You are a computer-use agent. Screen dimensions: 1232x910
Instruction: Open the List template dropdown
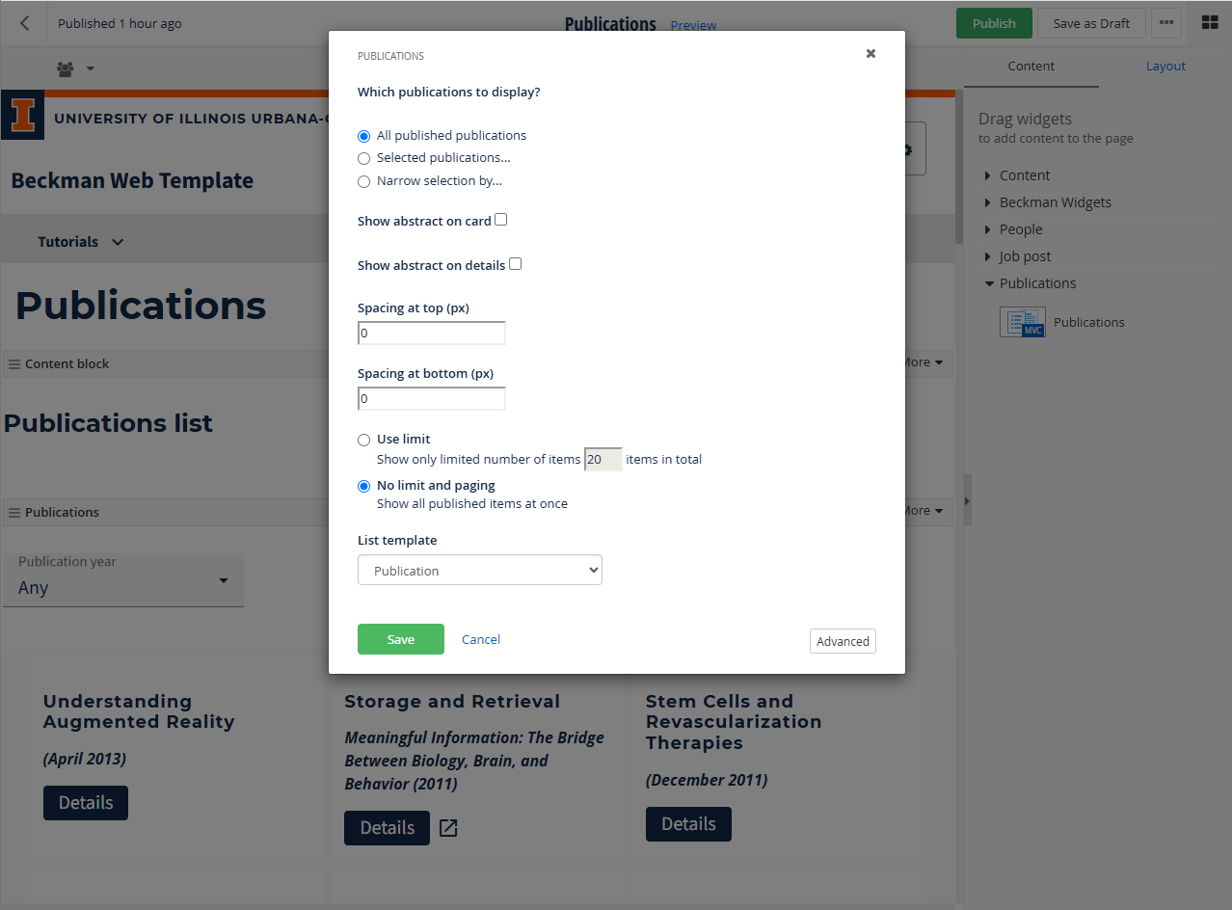point(479,570)
